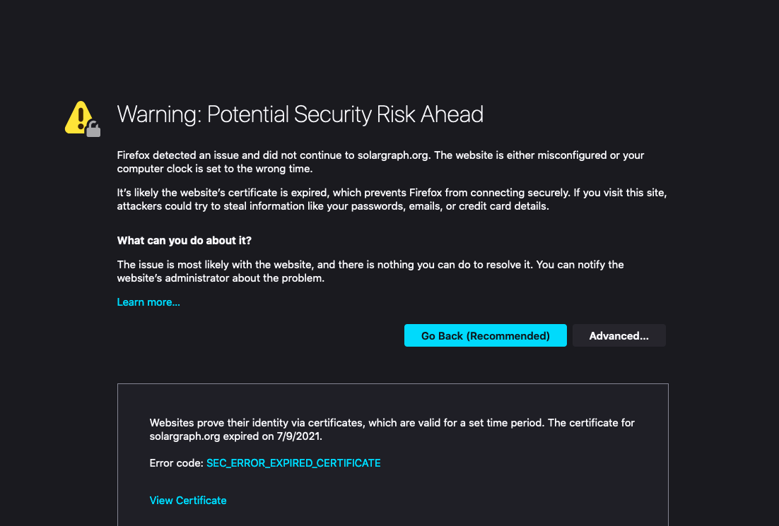Image resolution: width=779 pixels, height=526 pixels.
Task: Click the highlighted blue Go Back button
Action: click(x=485, y=335)
